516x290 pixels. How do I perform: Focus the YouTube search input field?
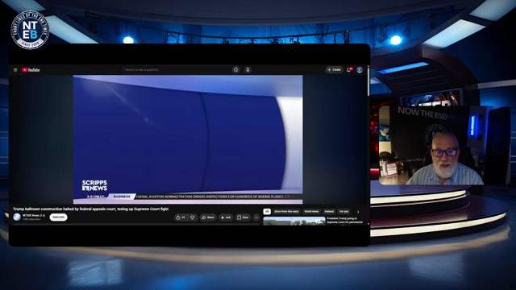tap(177, 70)
